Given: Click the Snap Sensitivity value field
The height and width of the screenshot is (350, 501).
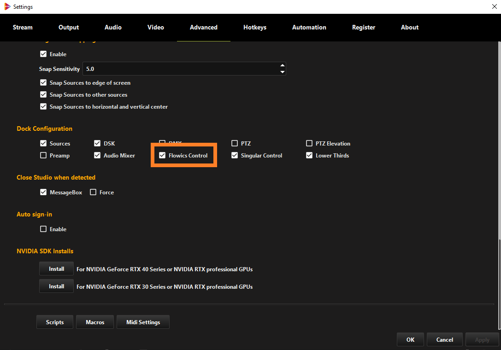Looking at the screenshot, I should [181, 69].
